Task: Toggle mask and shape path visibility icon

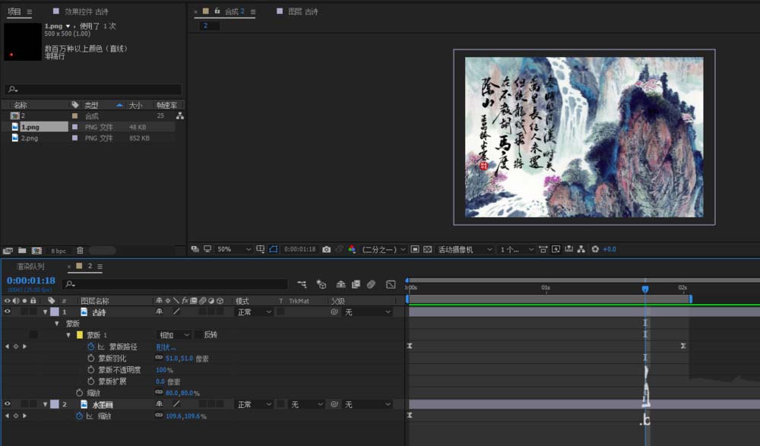Action: pyautogui.click(x=273, y=249)
